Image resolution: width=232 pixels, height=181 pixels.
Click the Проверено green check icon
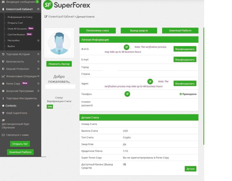(180, 94)
